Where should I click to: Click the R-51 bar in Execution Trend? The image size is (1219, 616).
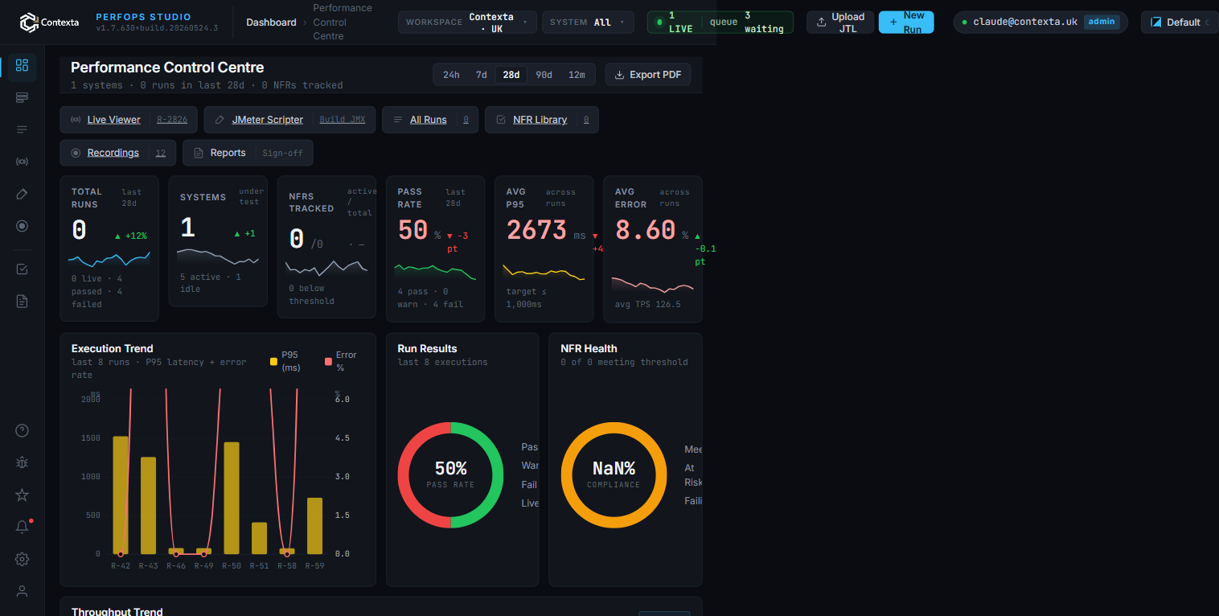[259, 539]
